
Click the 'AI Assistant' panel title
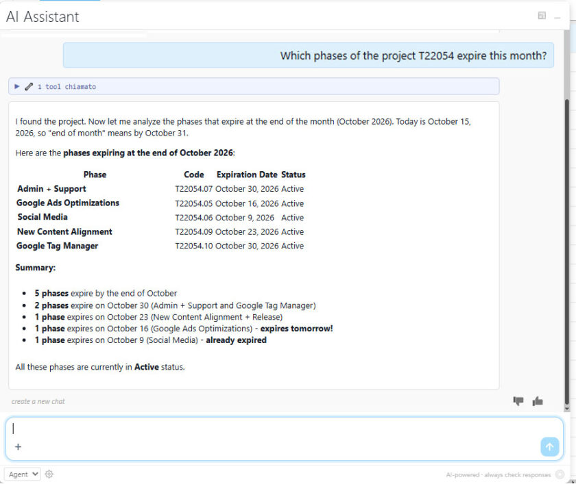tap(43, 17)
